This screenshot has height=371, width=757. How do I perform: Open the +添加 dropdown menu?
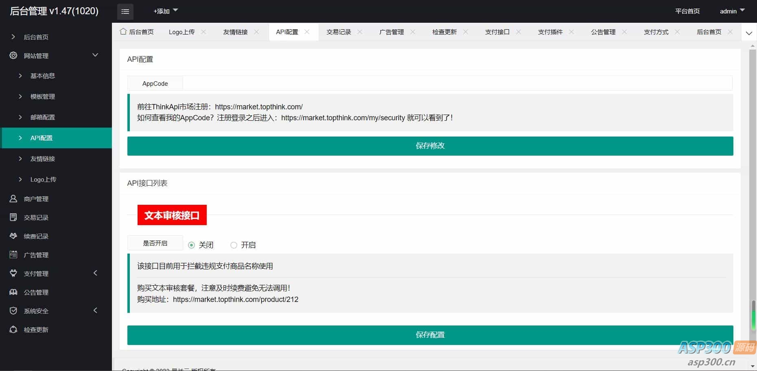click(165, 11)
